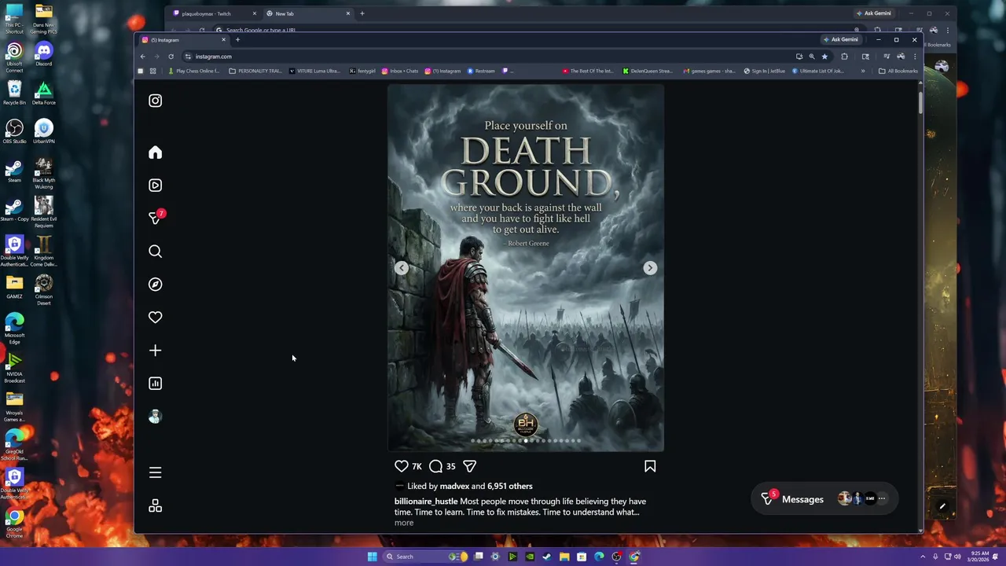Open File Explorer from the taskbar

(x=564, y=557)
